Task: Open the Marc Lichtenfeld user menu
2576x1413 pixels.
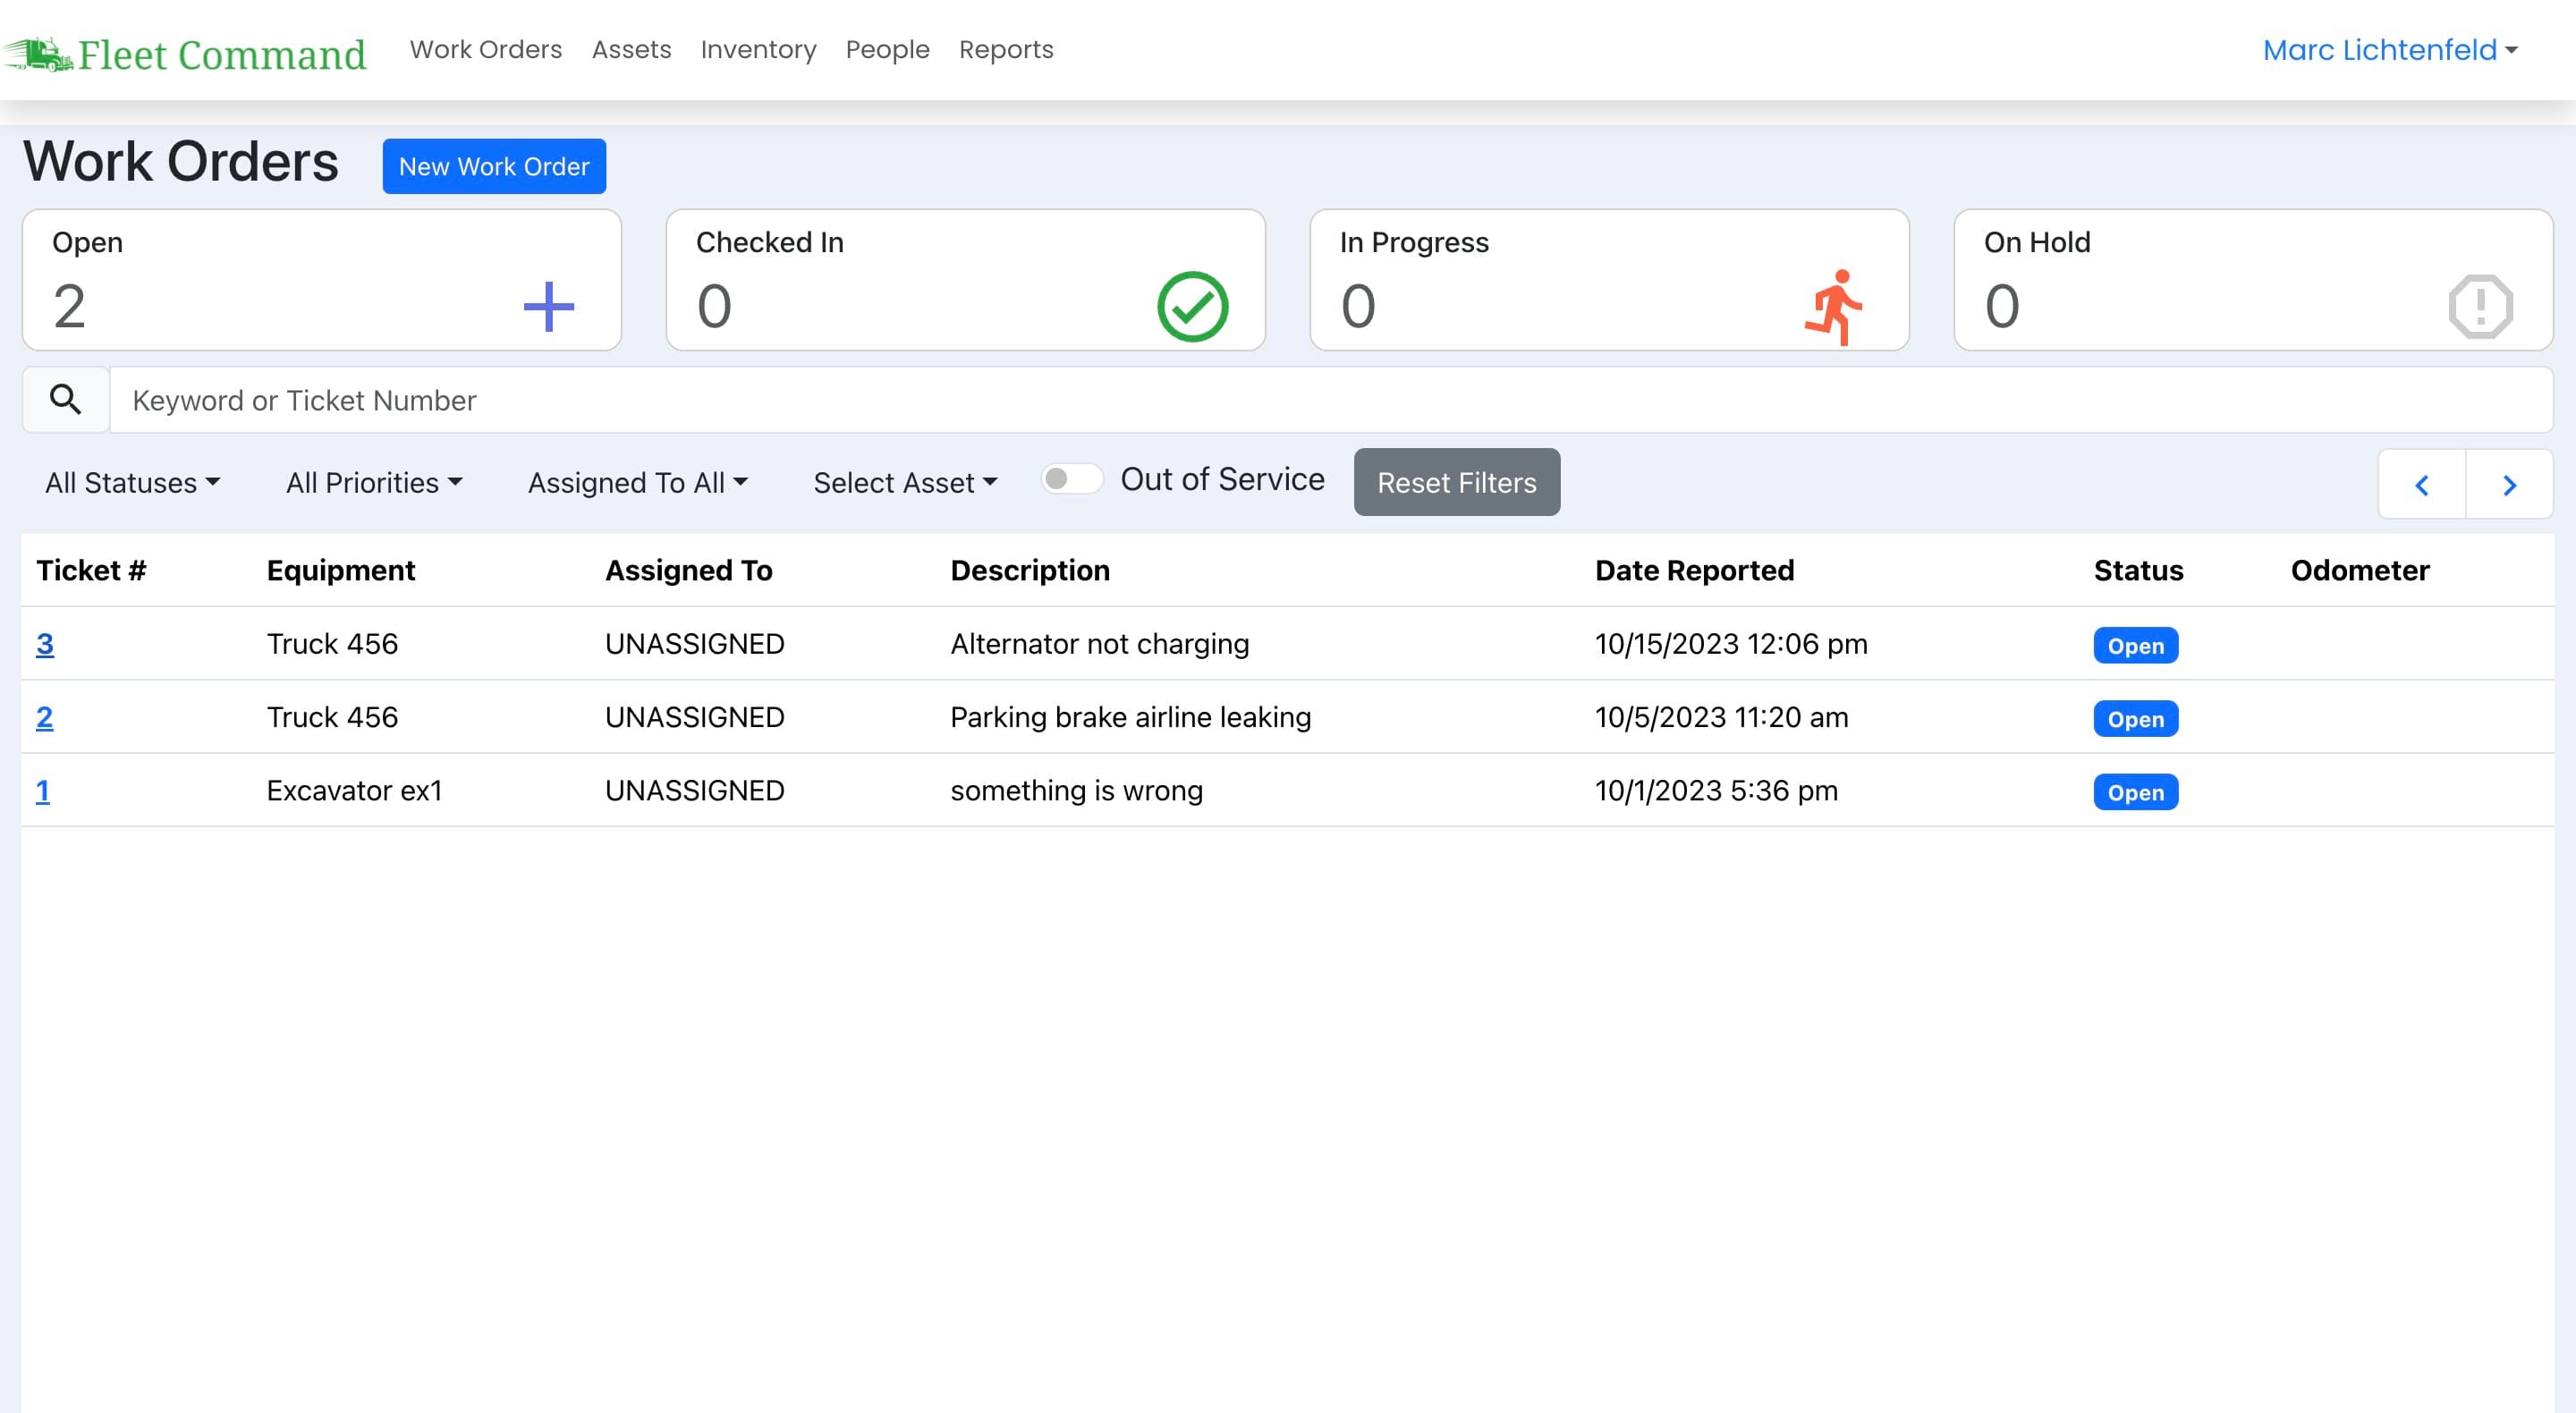Action: (2390, 50)
